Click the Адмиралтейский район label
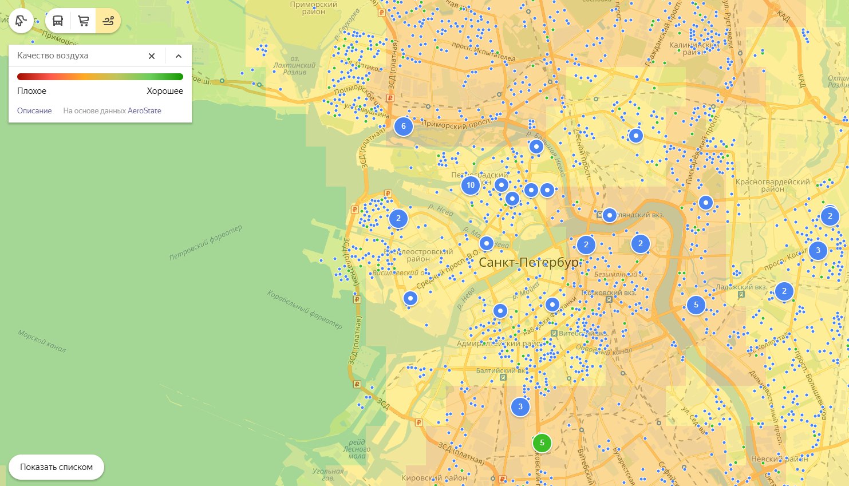Viewport: 849px width, 486px height. point(499,343)
